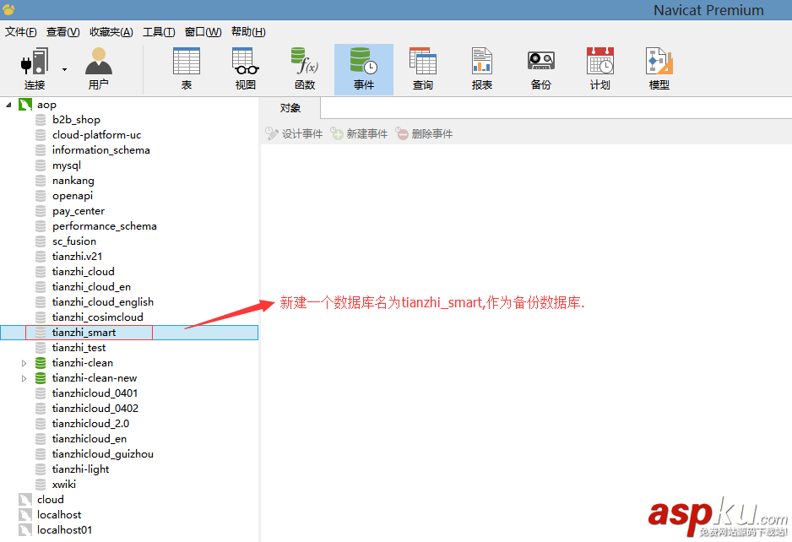Select the performance_schema database
The image size is (792, 542).
pos(104,225)
